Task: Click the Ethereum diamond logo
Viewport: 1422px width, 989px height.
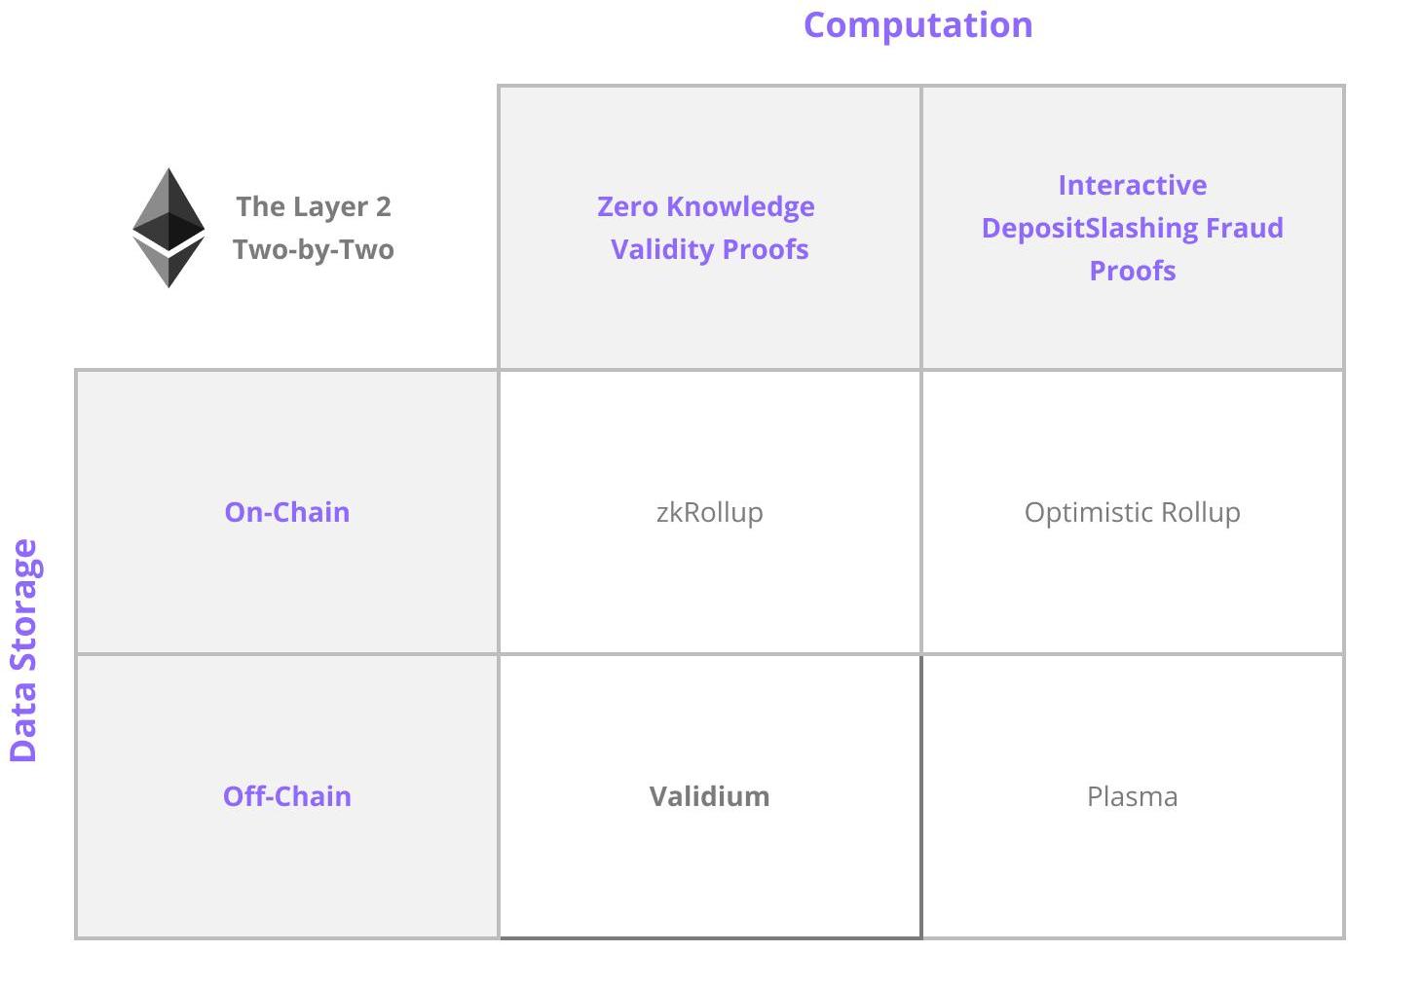Action: point(168,228)
